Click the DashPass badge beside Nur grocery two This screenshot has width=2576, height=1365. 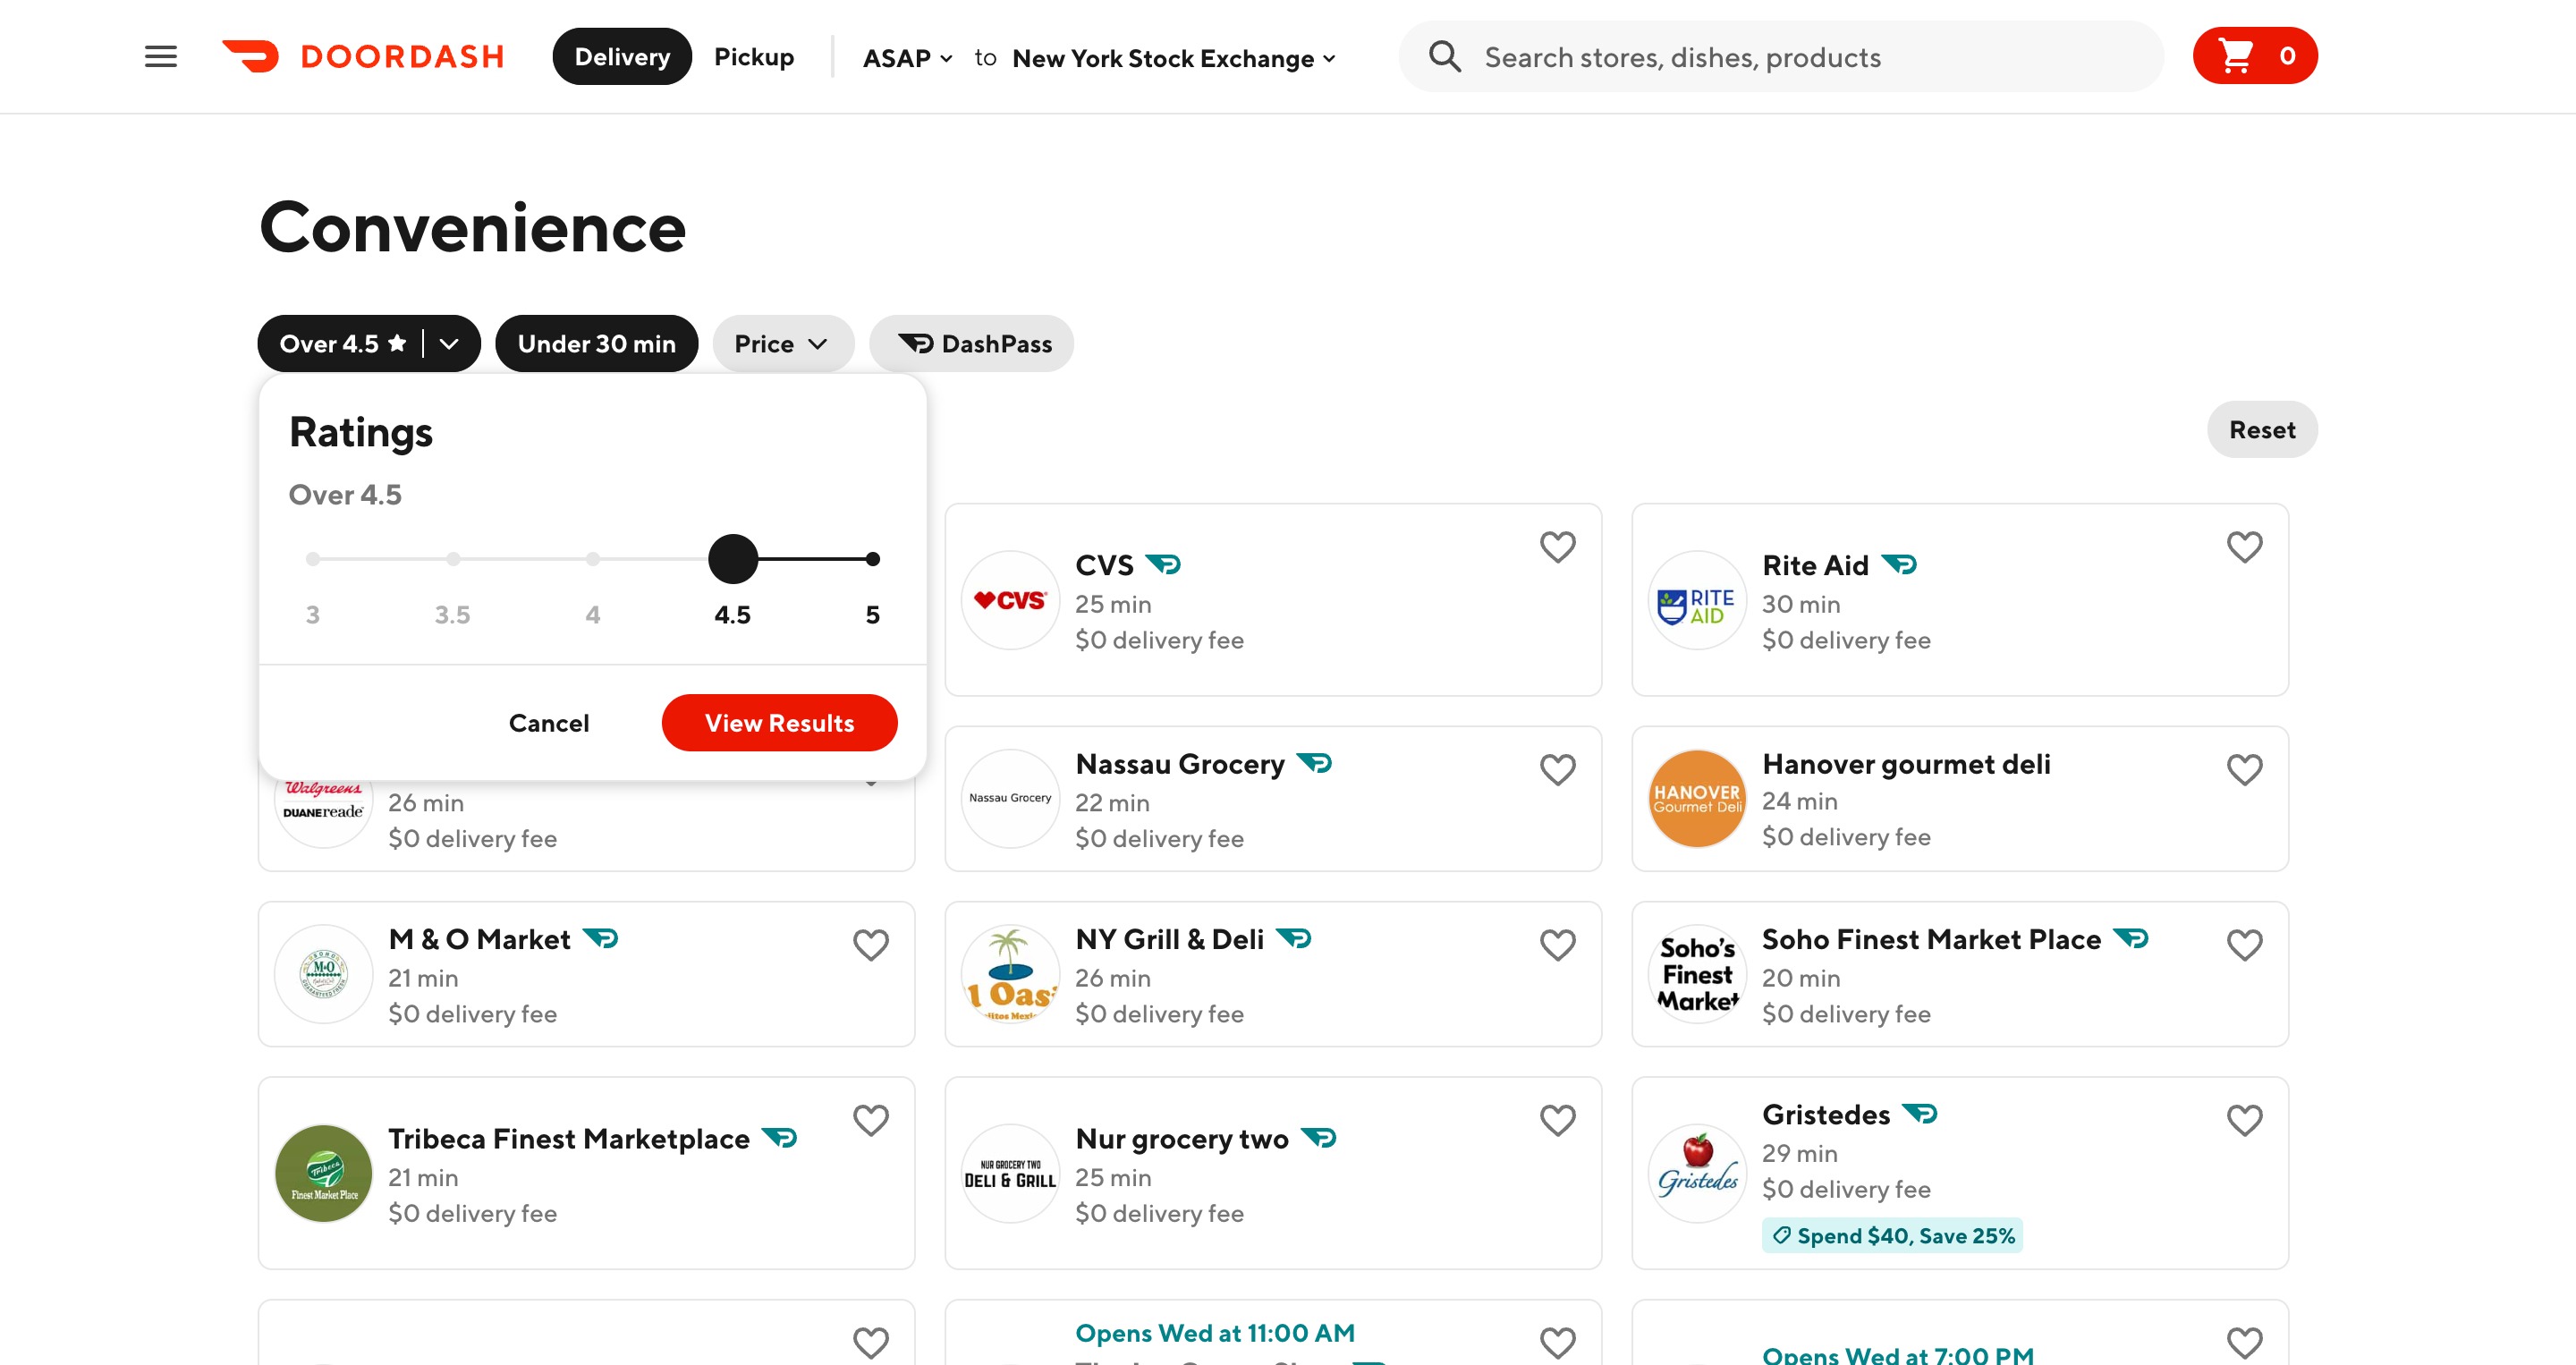1319,1138
